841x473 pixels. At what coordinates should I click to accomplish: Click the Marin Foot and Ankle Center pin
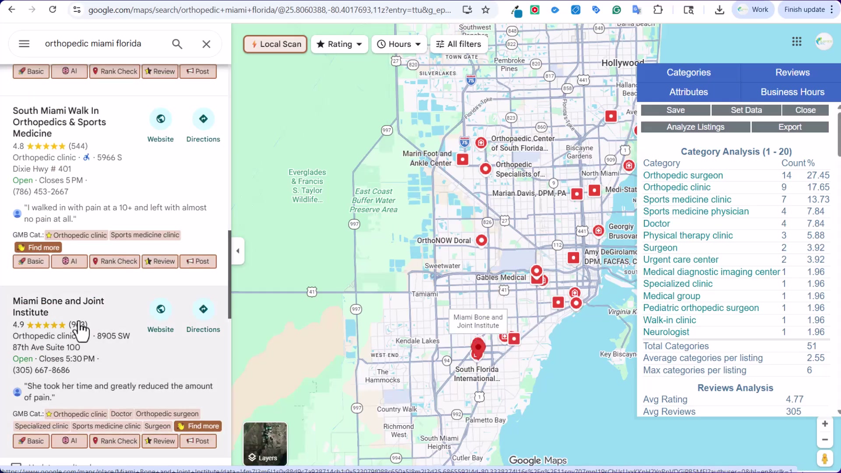(463, 159)
